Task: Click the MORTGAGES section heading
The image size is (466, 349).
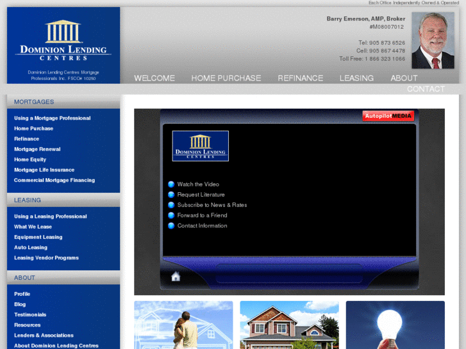Action: click(34, 102)
